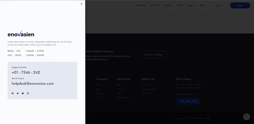Click the +01 - 7346 - 242 support number
Image resolution: width=254 pixels, height=124 pixels.
26,72
